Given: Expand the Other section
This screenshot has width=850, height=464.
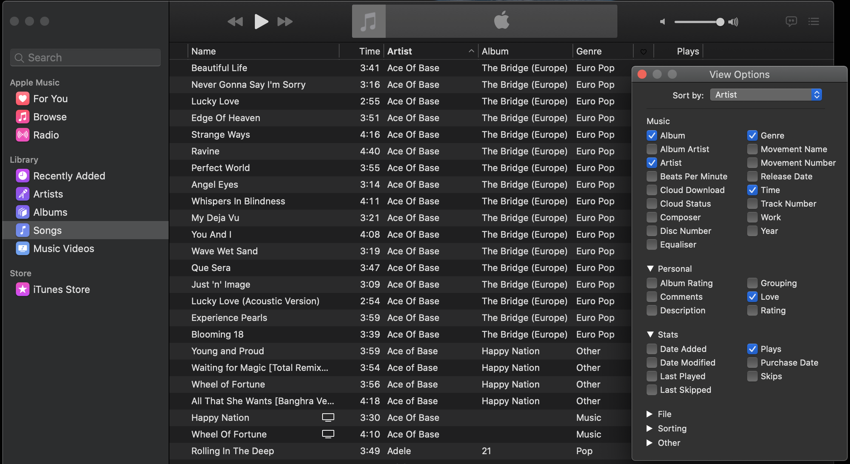Looking at the screenshot, I should click(650, 443).
